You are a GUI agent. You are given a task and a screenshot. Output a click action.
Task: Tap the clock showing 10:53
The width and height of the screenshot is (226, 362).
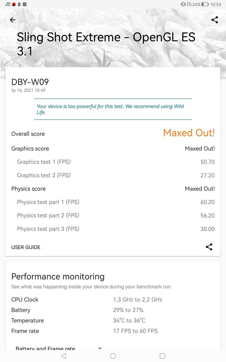click(x=216, y=4)
